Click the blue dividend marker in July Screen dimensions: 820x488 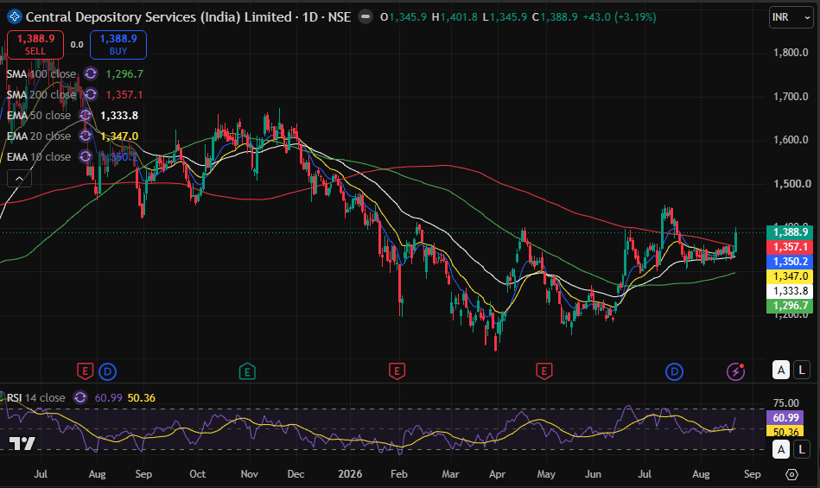point(674,372)
